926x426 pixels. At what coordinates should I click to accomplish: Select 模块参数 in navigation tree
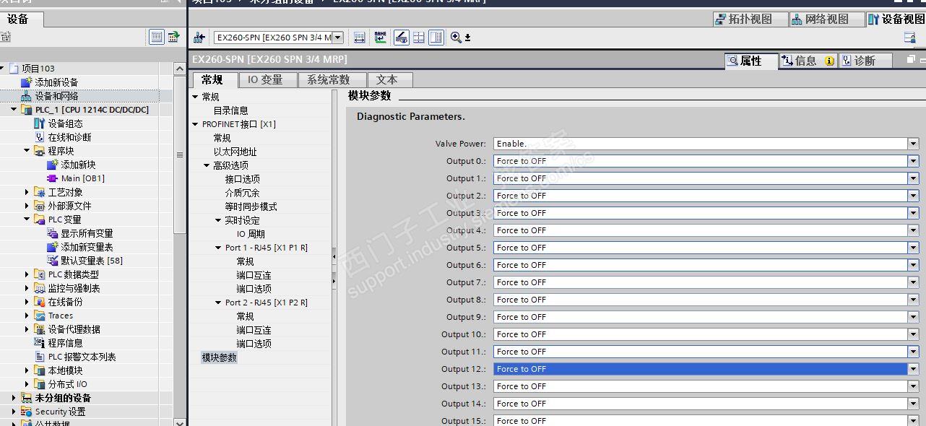(x=219, y=357)
